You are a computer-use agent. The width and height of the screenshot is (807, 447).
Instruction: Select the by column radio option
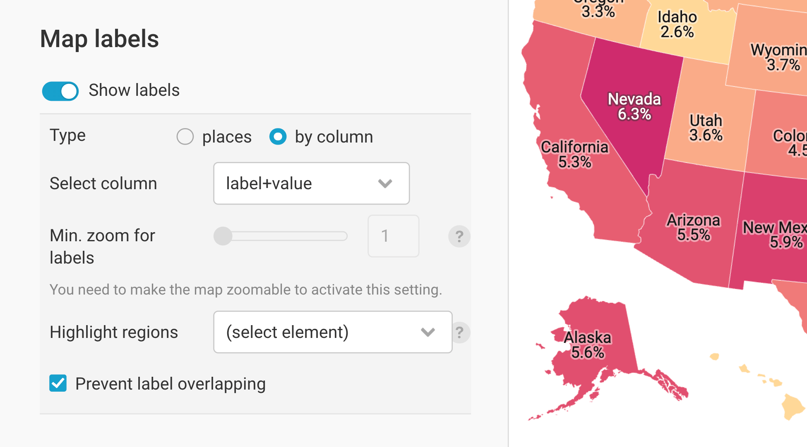coord(278,137)
